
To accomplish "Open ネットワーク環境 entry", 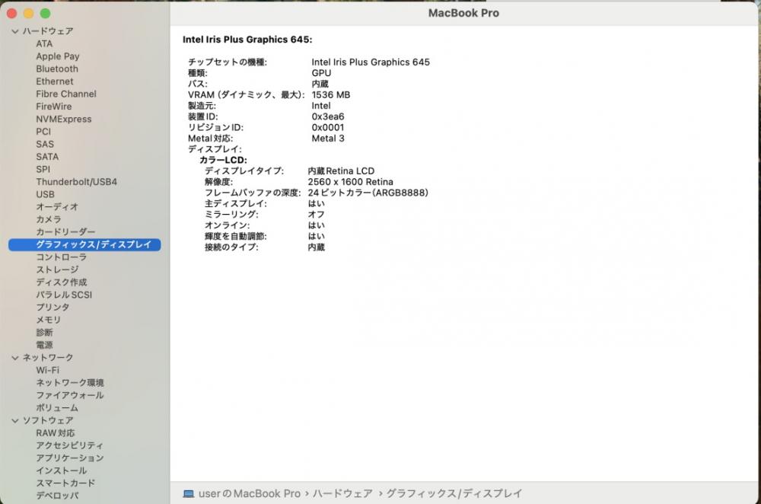I will coord(70,383).
